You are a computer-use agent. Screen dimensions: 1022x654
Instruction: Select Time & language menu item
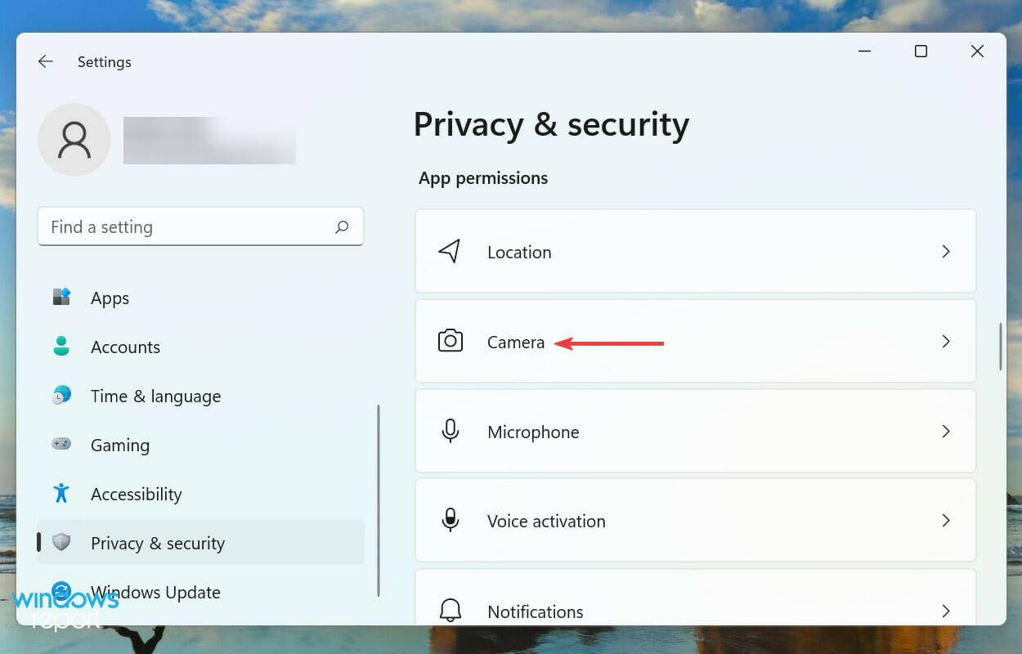[x=155, y=396]
